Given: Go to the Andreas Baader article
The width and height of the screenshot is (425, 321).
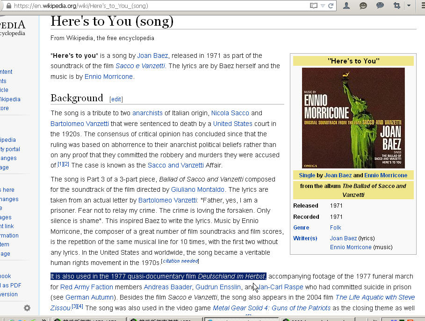Looking at the screenshot, I should (x=167, y=287).
